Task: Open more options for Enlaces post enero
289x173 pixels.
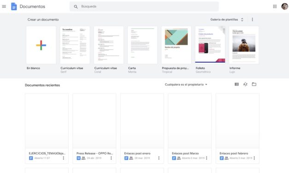Action: [159, 158]
